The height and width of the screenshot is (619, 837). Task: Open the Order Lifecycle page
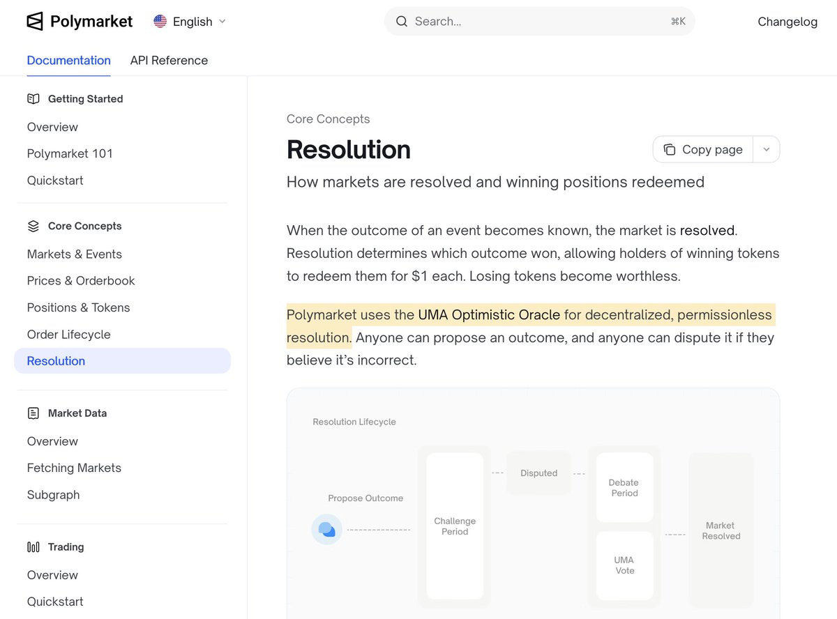[69, 335]
